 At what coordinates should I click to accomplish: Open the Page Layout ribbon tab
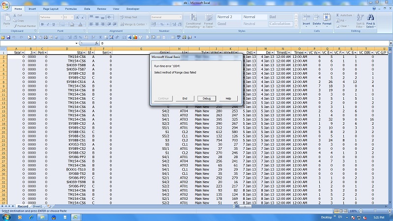51,9
